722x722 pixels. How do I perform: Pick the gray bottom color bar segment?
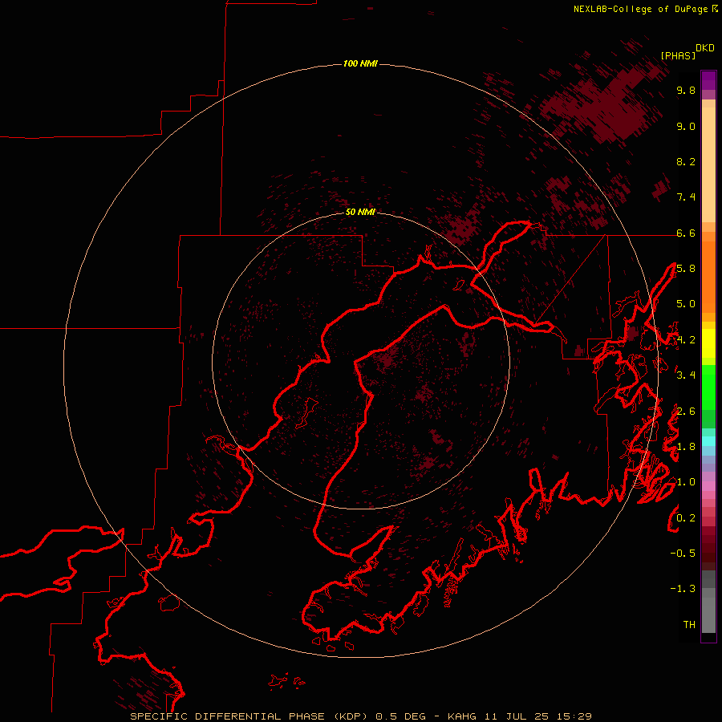pyautogui.click(x=708, y=615)
